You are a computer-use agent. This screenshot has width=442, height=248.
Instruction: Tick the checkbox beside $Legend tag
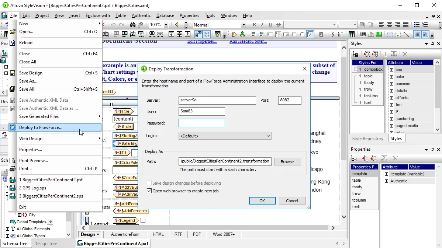tap(143, 220)
